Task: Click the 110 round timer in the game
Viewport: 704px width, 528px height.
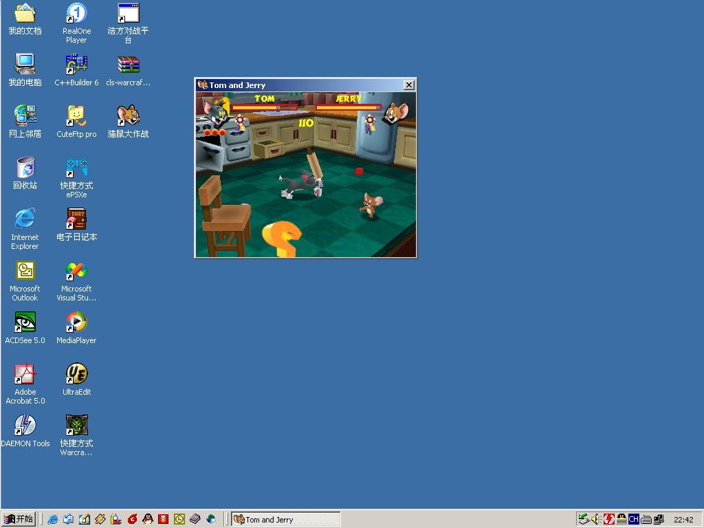Action: click(306, 122)
